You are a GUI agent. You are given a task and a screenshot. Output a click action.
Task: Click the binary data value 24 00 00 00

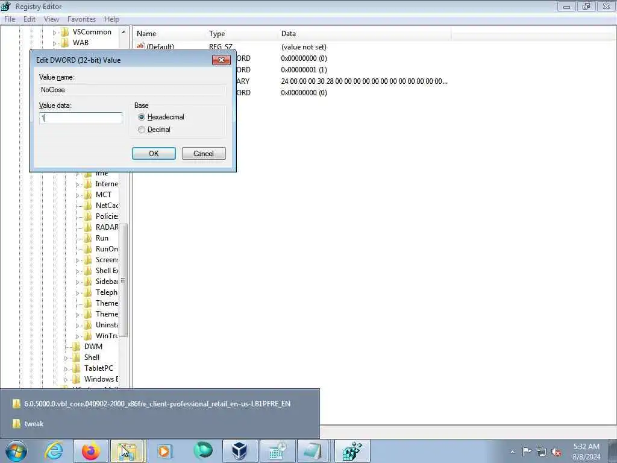point(365,81)
